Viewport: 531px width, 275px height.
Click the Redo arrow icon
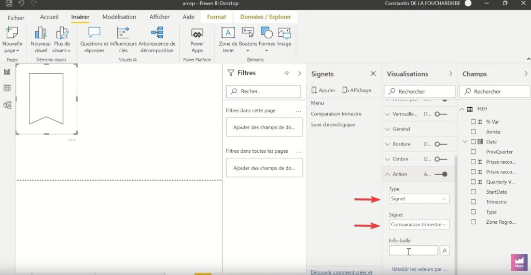[x=34, y=4]
